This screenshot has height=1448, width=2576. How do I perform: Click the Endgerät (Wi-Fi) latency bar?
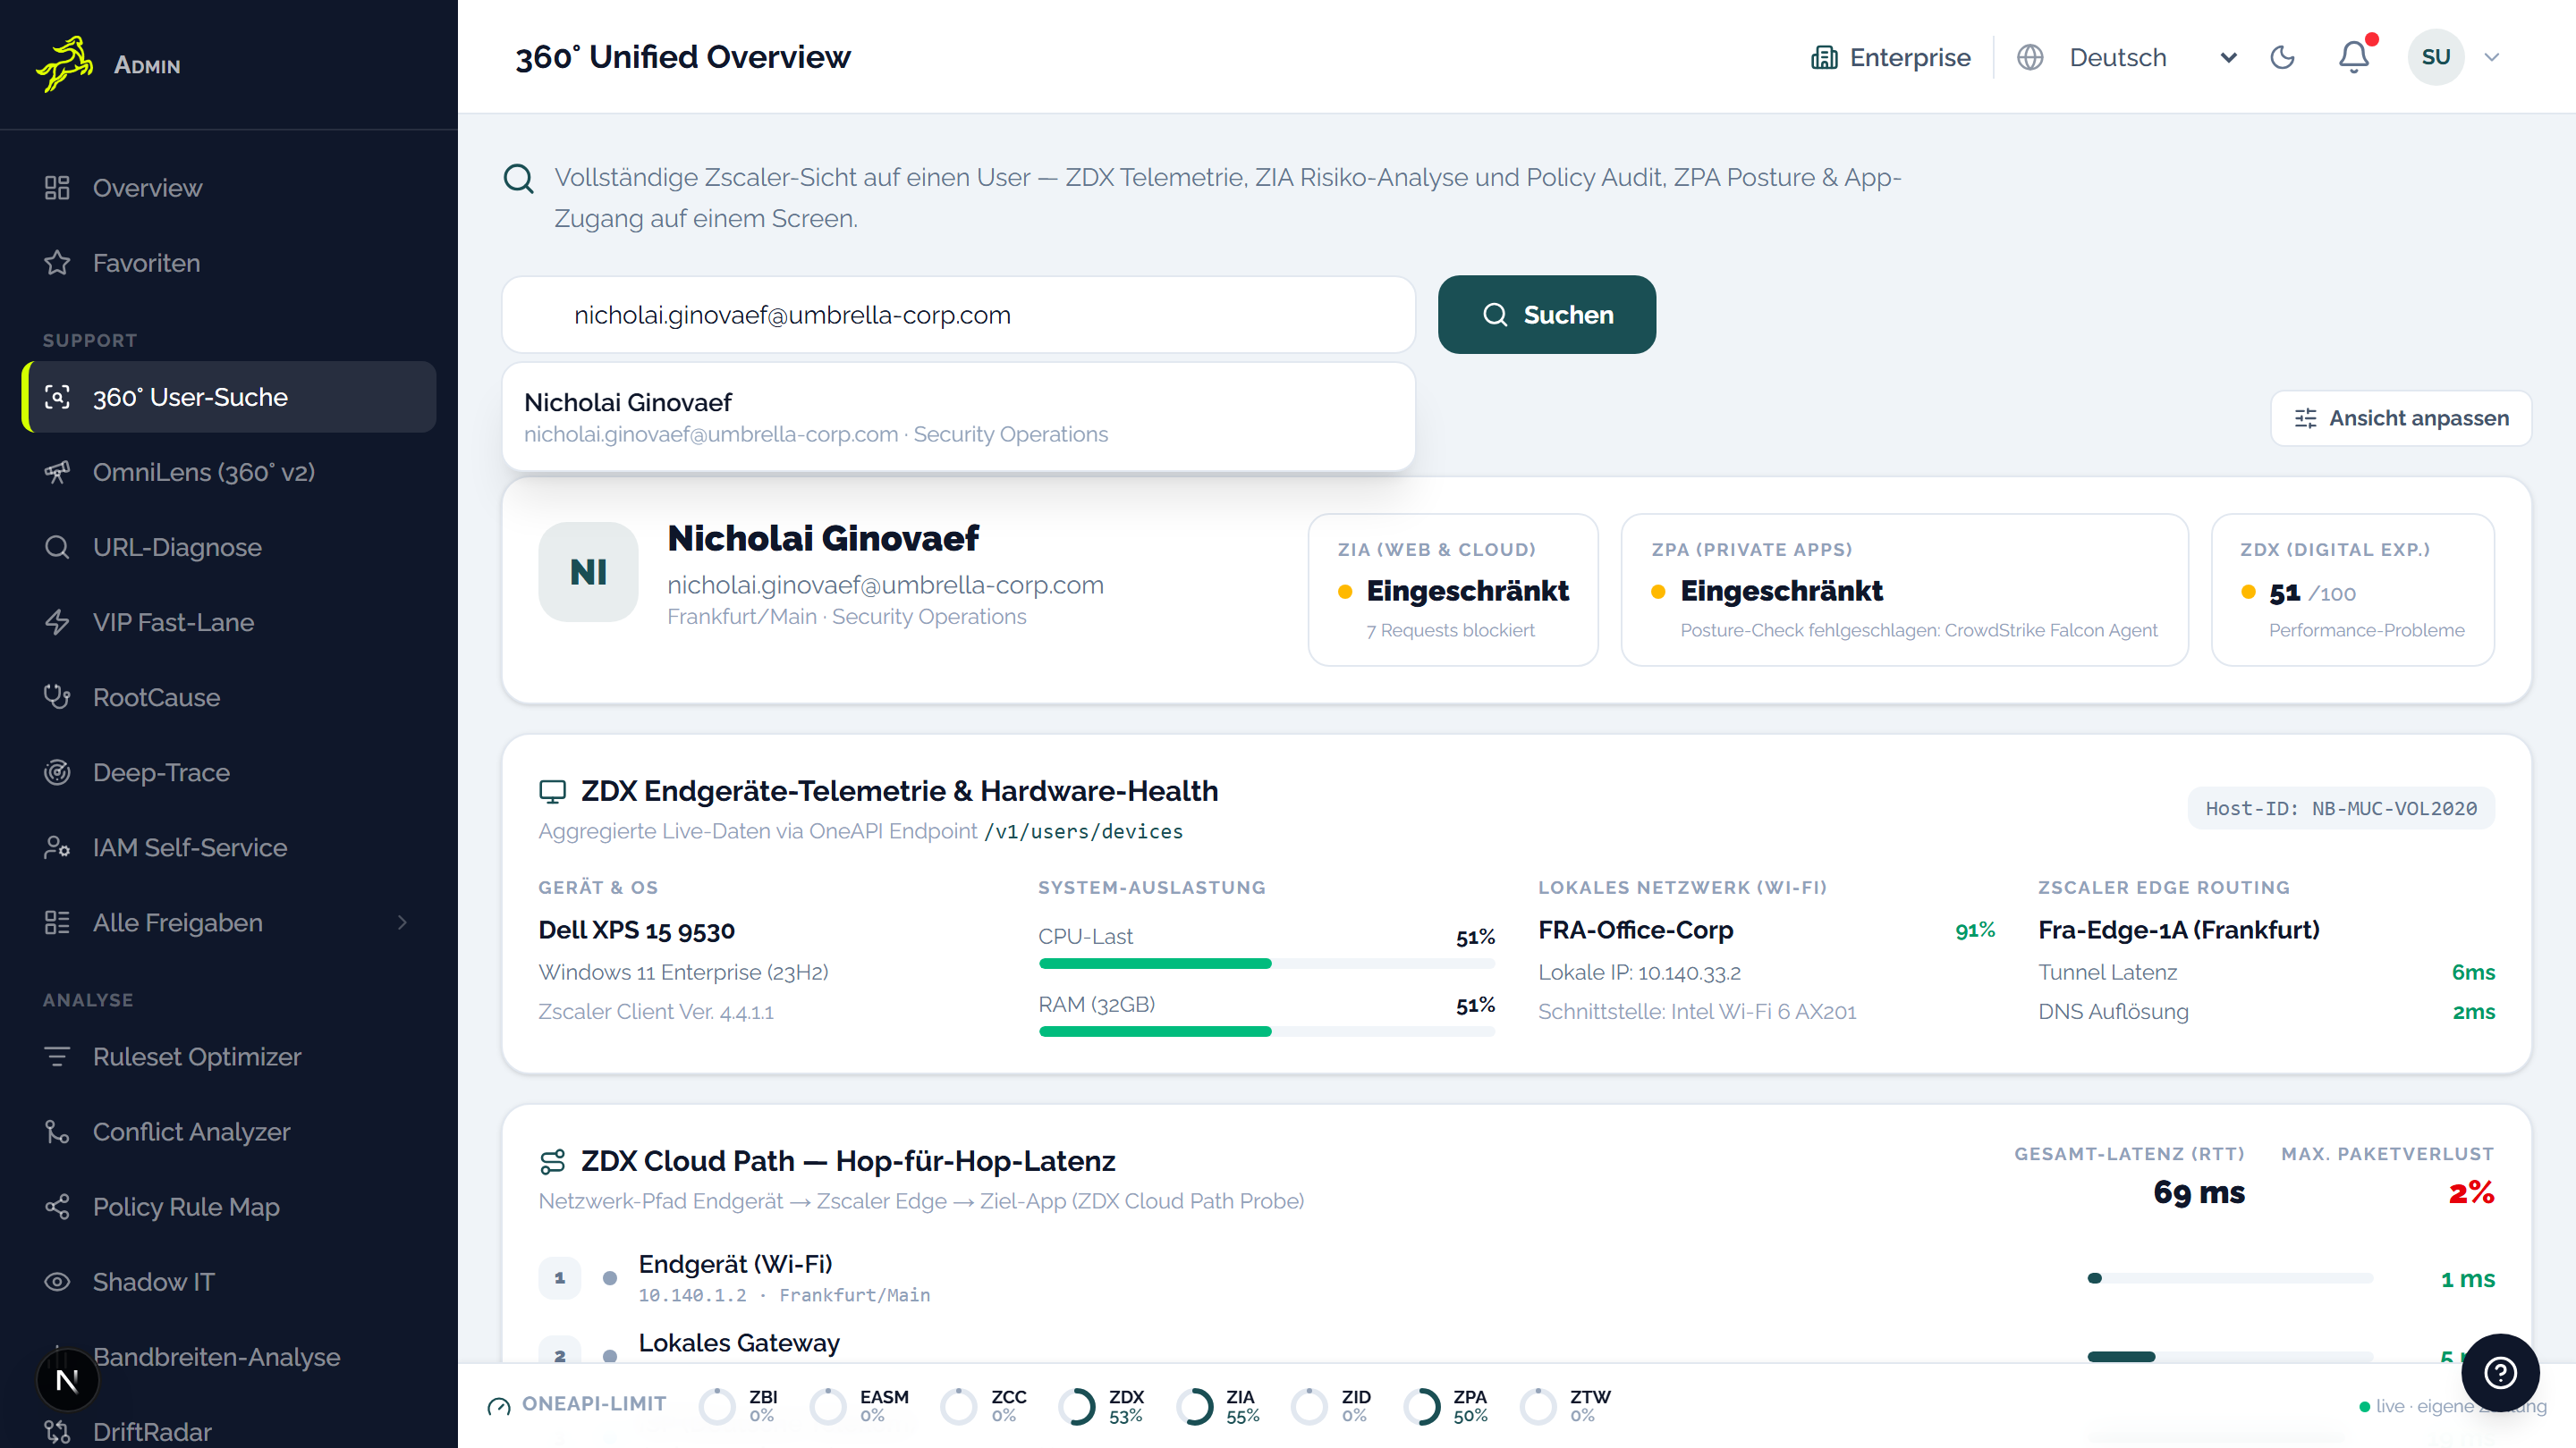tap(2230, 1278)
